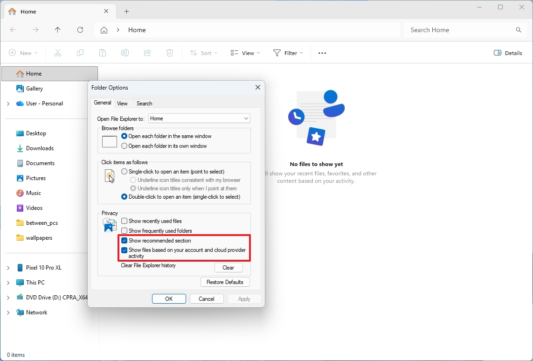
Task: Click the Copy icon in the toolbar
Action: click(x=80, y=53)
